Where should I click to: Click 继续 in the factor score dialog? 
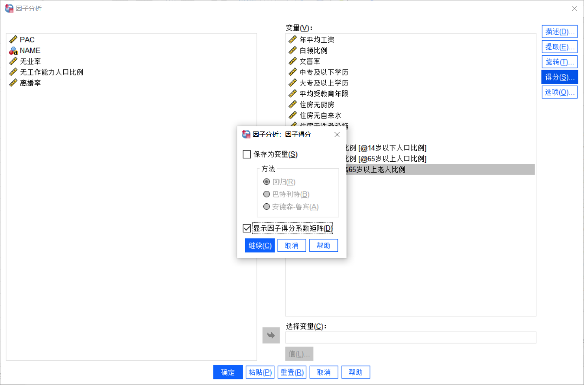tap(259, 245)
